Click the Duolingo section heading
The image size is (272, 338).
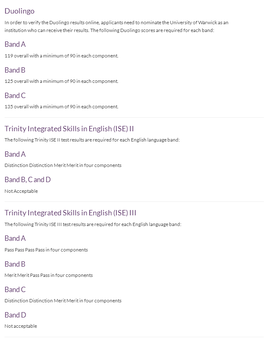19,11
